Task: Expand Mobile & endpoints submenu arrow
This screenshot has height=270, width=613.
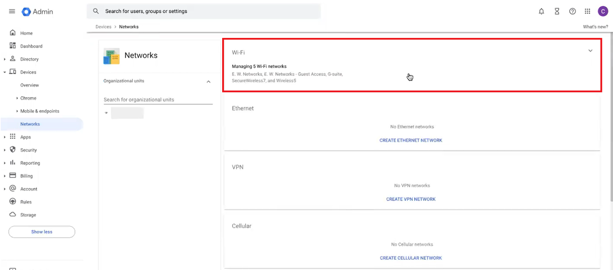Action: point(17,111)
